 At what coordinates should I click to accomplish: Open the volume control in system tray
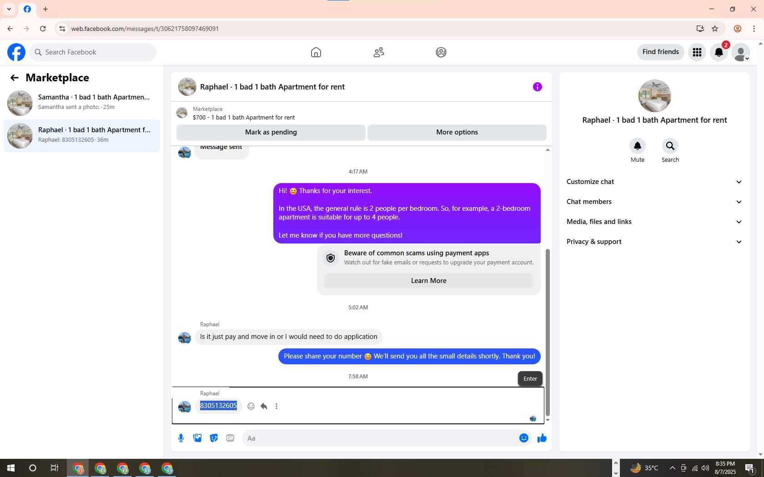705,468
